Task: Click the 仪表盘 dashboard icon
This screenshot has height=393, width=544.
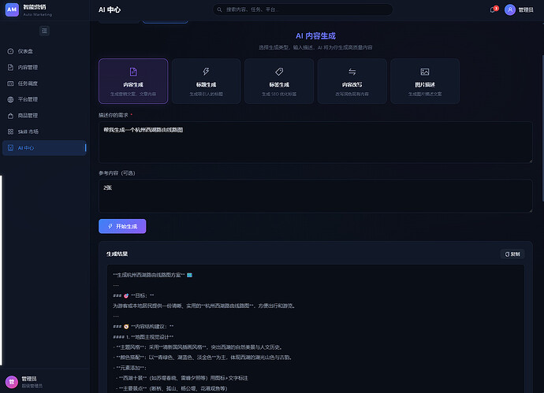Action: [10, 51]
